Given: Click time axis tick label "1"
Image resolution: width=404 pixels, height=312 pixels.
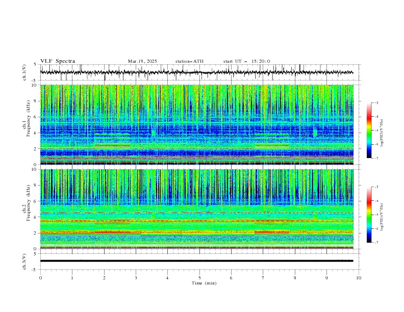Looking at the screenshot, I should tap(72, 278).
